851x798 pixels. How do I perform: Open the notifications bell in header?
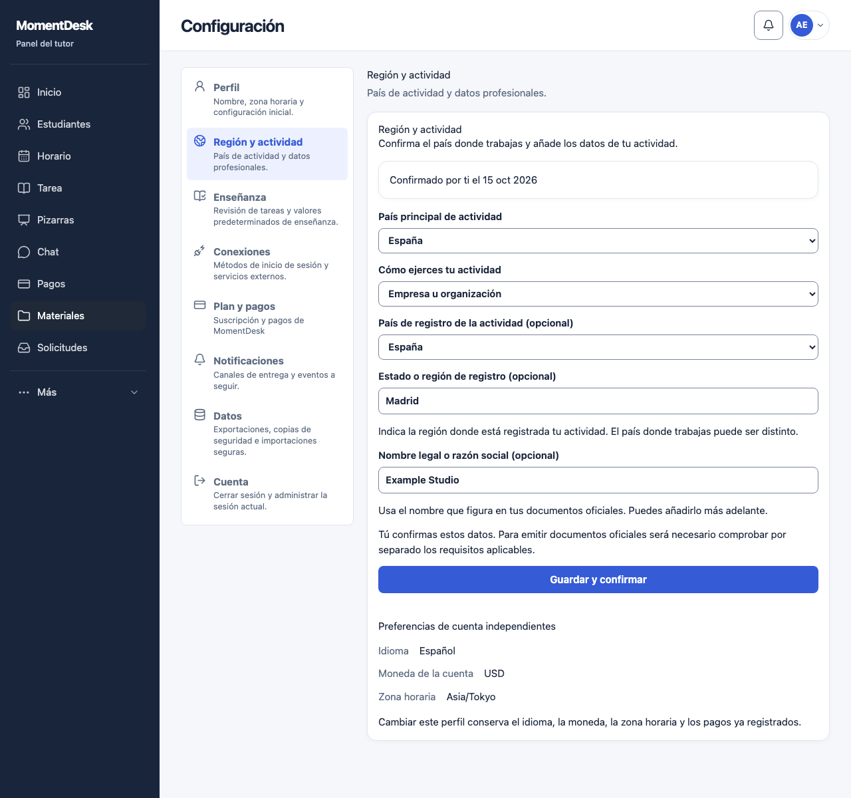point(769,25)
